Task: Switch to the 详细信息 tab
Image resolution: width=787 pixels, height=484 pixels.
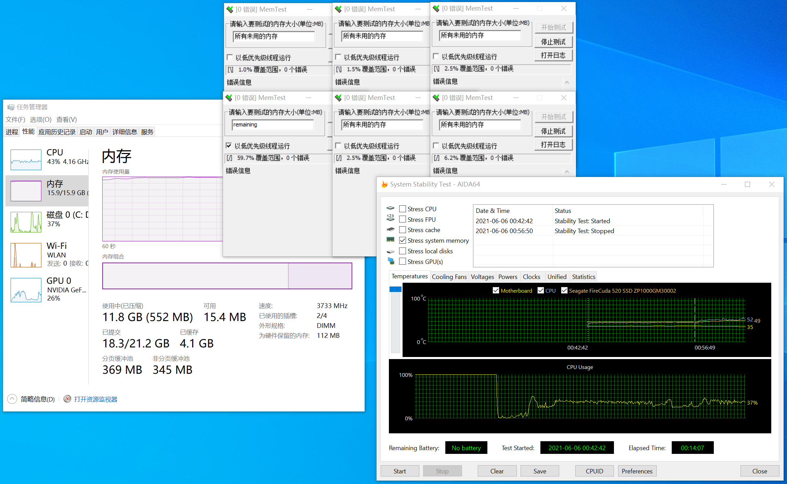Action: pos(124,132)
